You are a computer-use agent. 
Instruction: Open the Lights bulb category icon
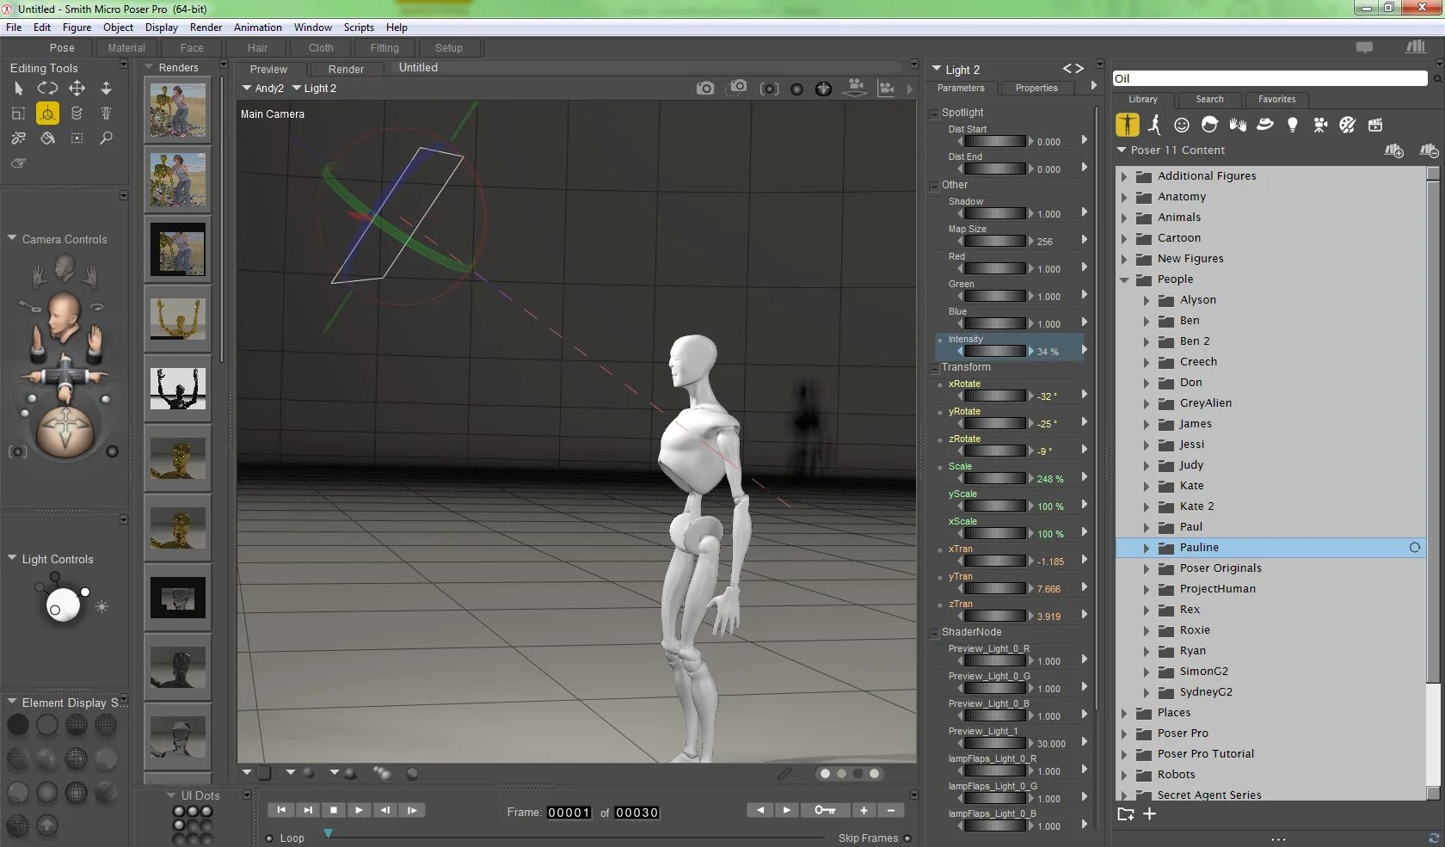1292,125
